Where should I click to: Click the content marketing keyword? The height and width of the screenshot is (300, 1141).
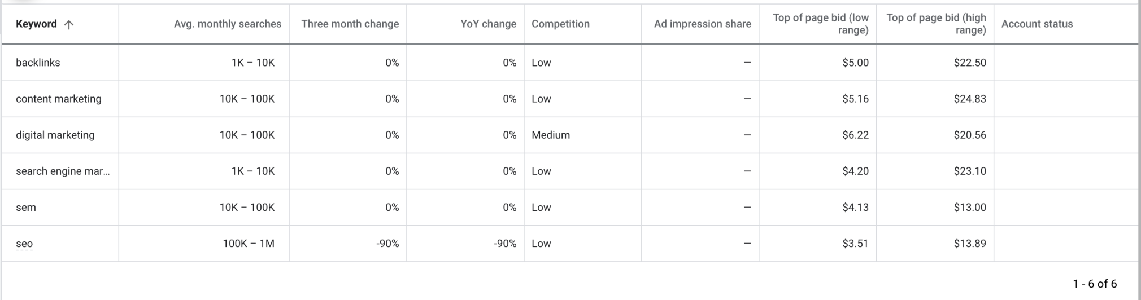point(59,99)
